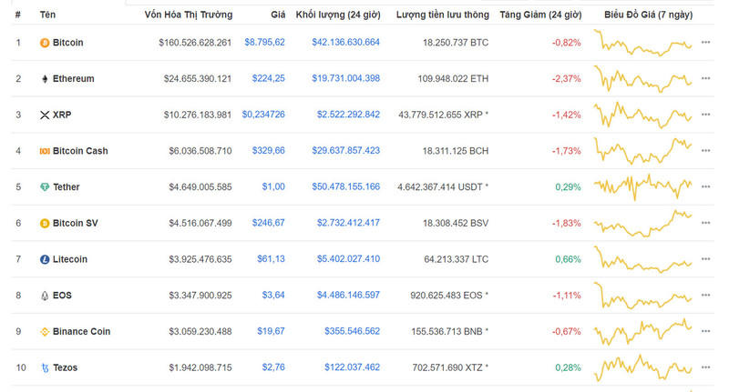
Task: Click Litecoin price $61,13
Action: pyautogui.click(x=271, y=259)
